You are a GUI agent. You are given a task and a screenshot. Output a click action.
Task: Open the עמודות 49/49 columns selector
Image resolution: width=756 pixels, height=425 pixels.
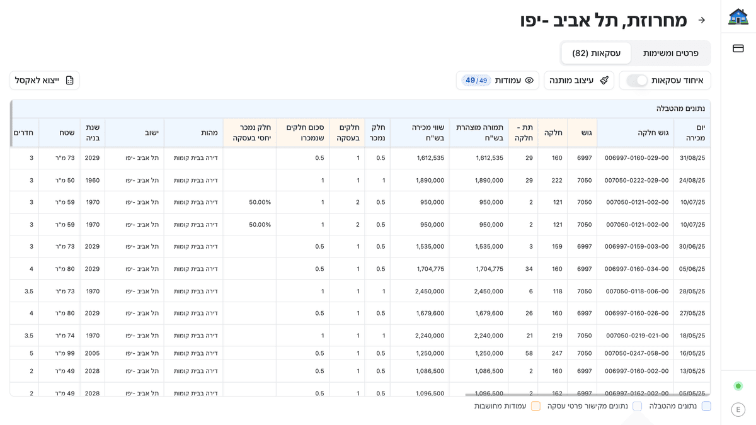tap(497, 80)
